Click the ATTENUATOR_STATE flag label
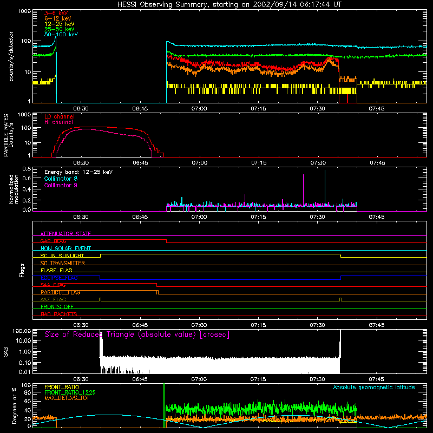 coord(65,234)
